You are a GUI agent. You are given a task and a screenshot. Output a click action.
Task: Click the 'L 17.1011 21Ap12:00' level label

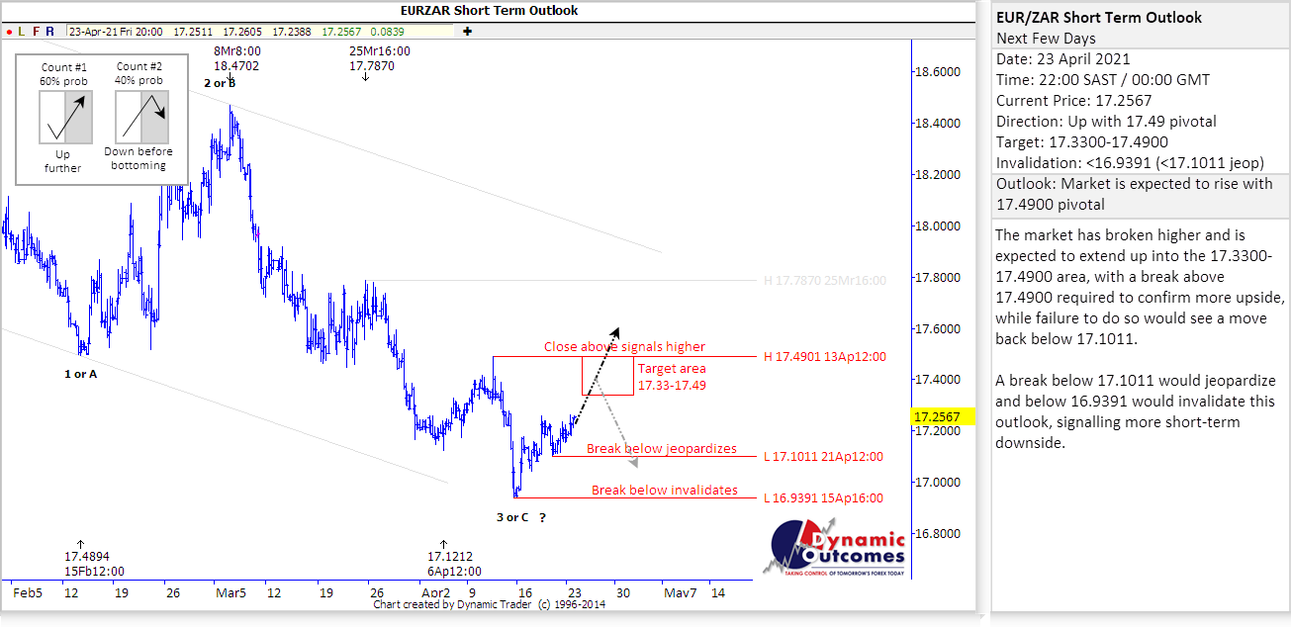(824, 457)
